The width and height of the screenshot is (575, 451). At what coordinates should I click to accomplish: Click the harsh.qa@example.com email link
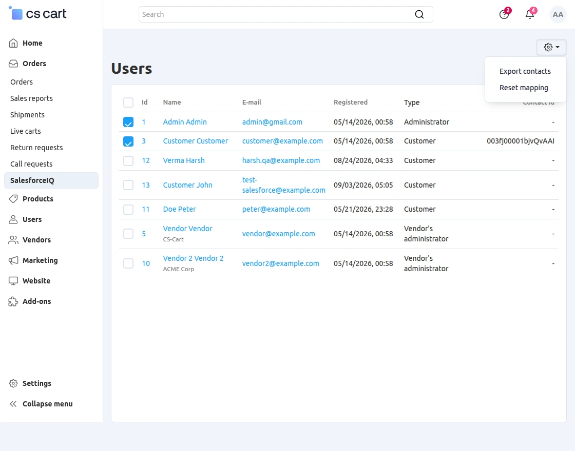click(x=281, y=160)
